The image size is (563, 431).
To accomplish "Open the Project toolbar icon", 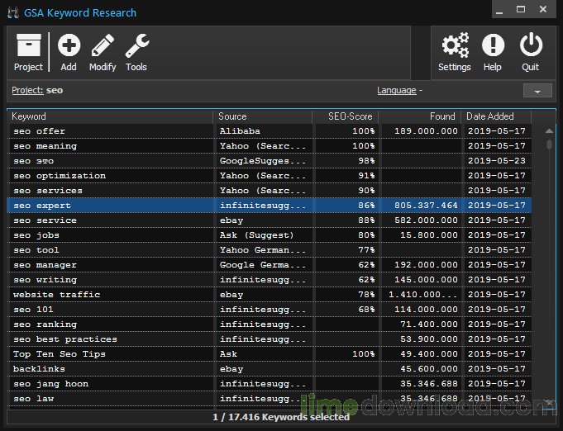I will coord(28,52).
